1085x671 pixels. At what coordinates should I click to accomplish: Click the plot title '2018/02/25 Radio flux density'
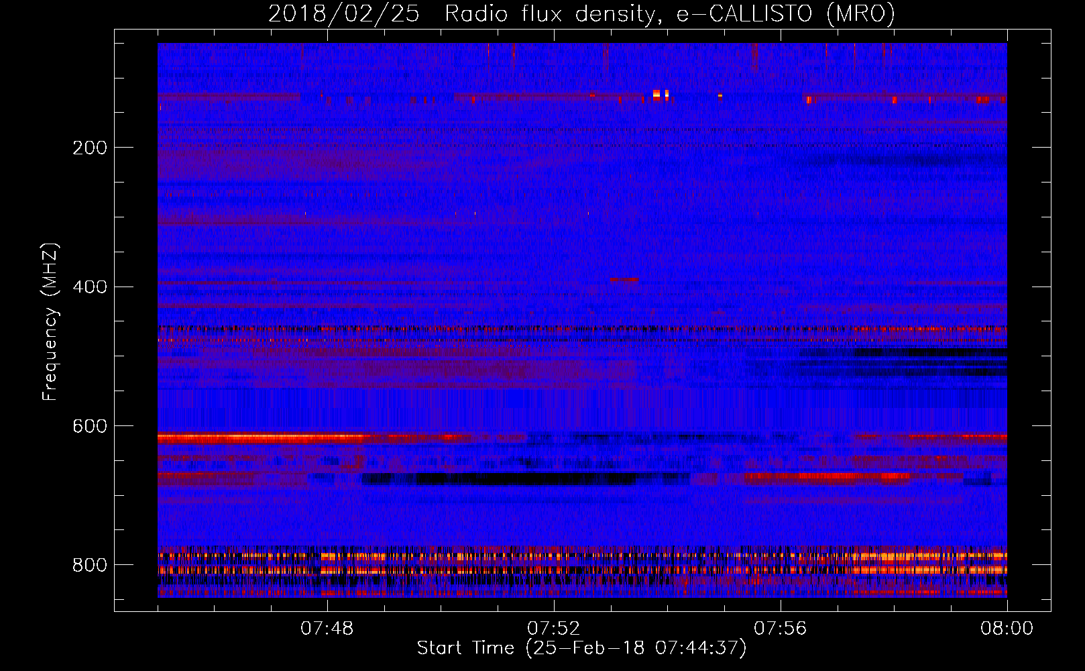point(581,13)
